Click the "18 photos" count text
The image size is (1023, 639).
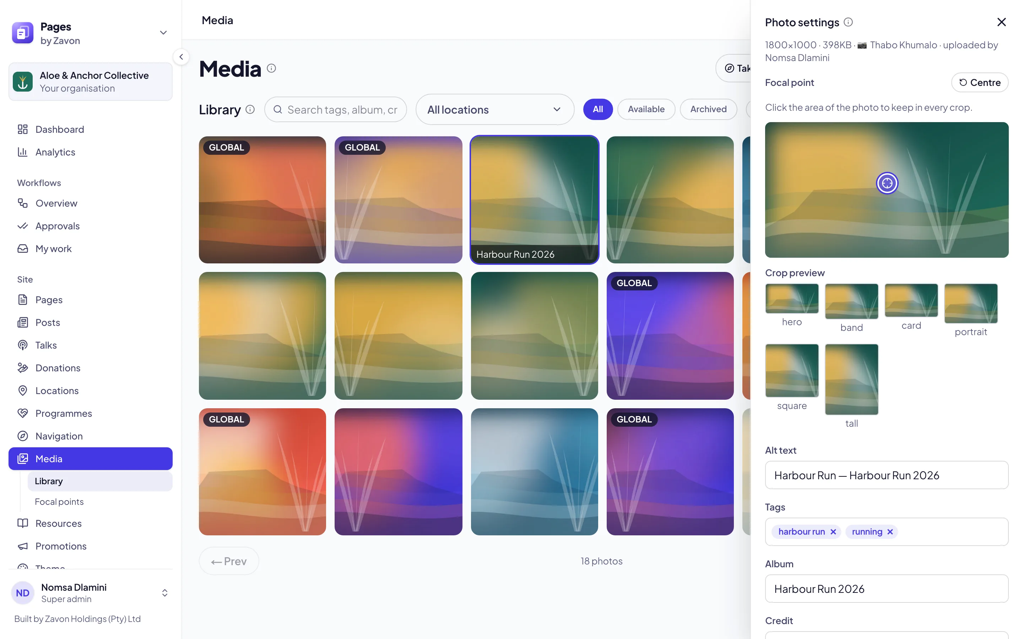point(601,561)
